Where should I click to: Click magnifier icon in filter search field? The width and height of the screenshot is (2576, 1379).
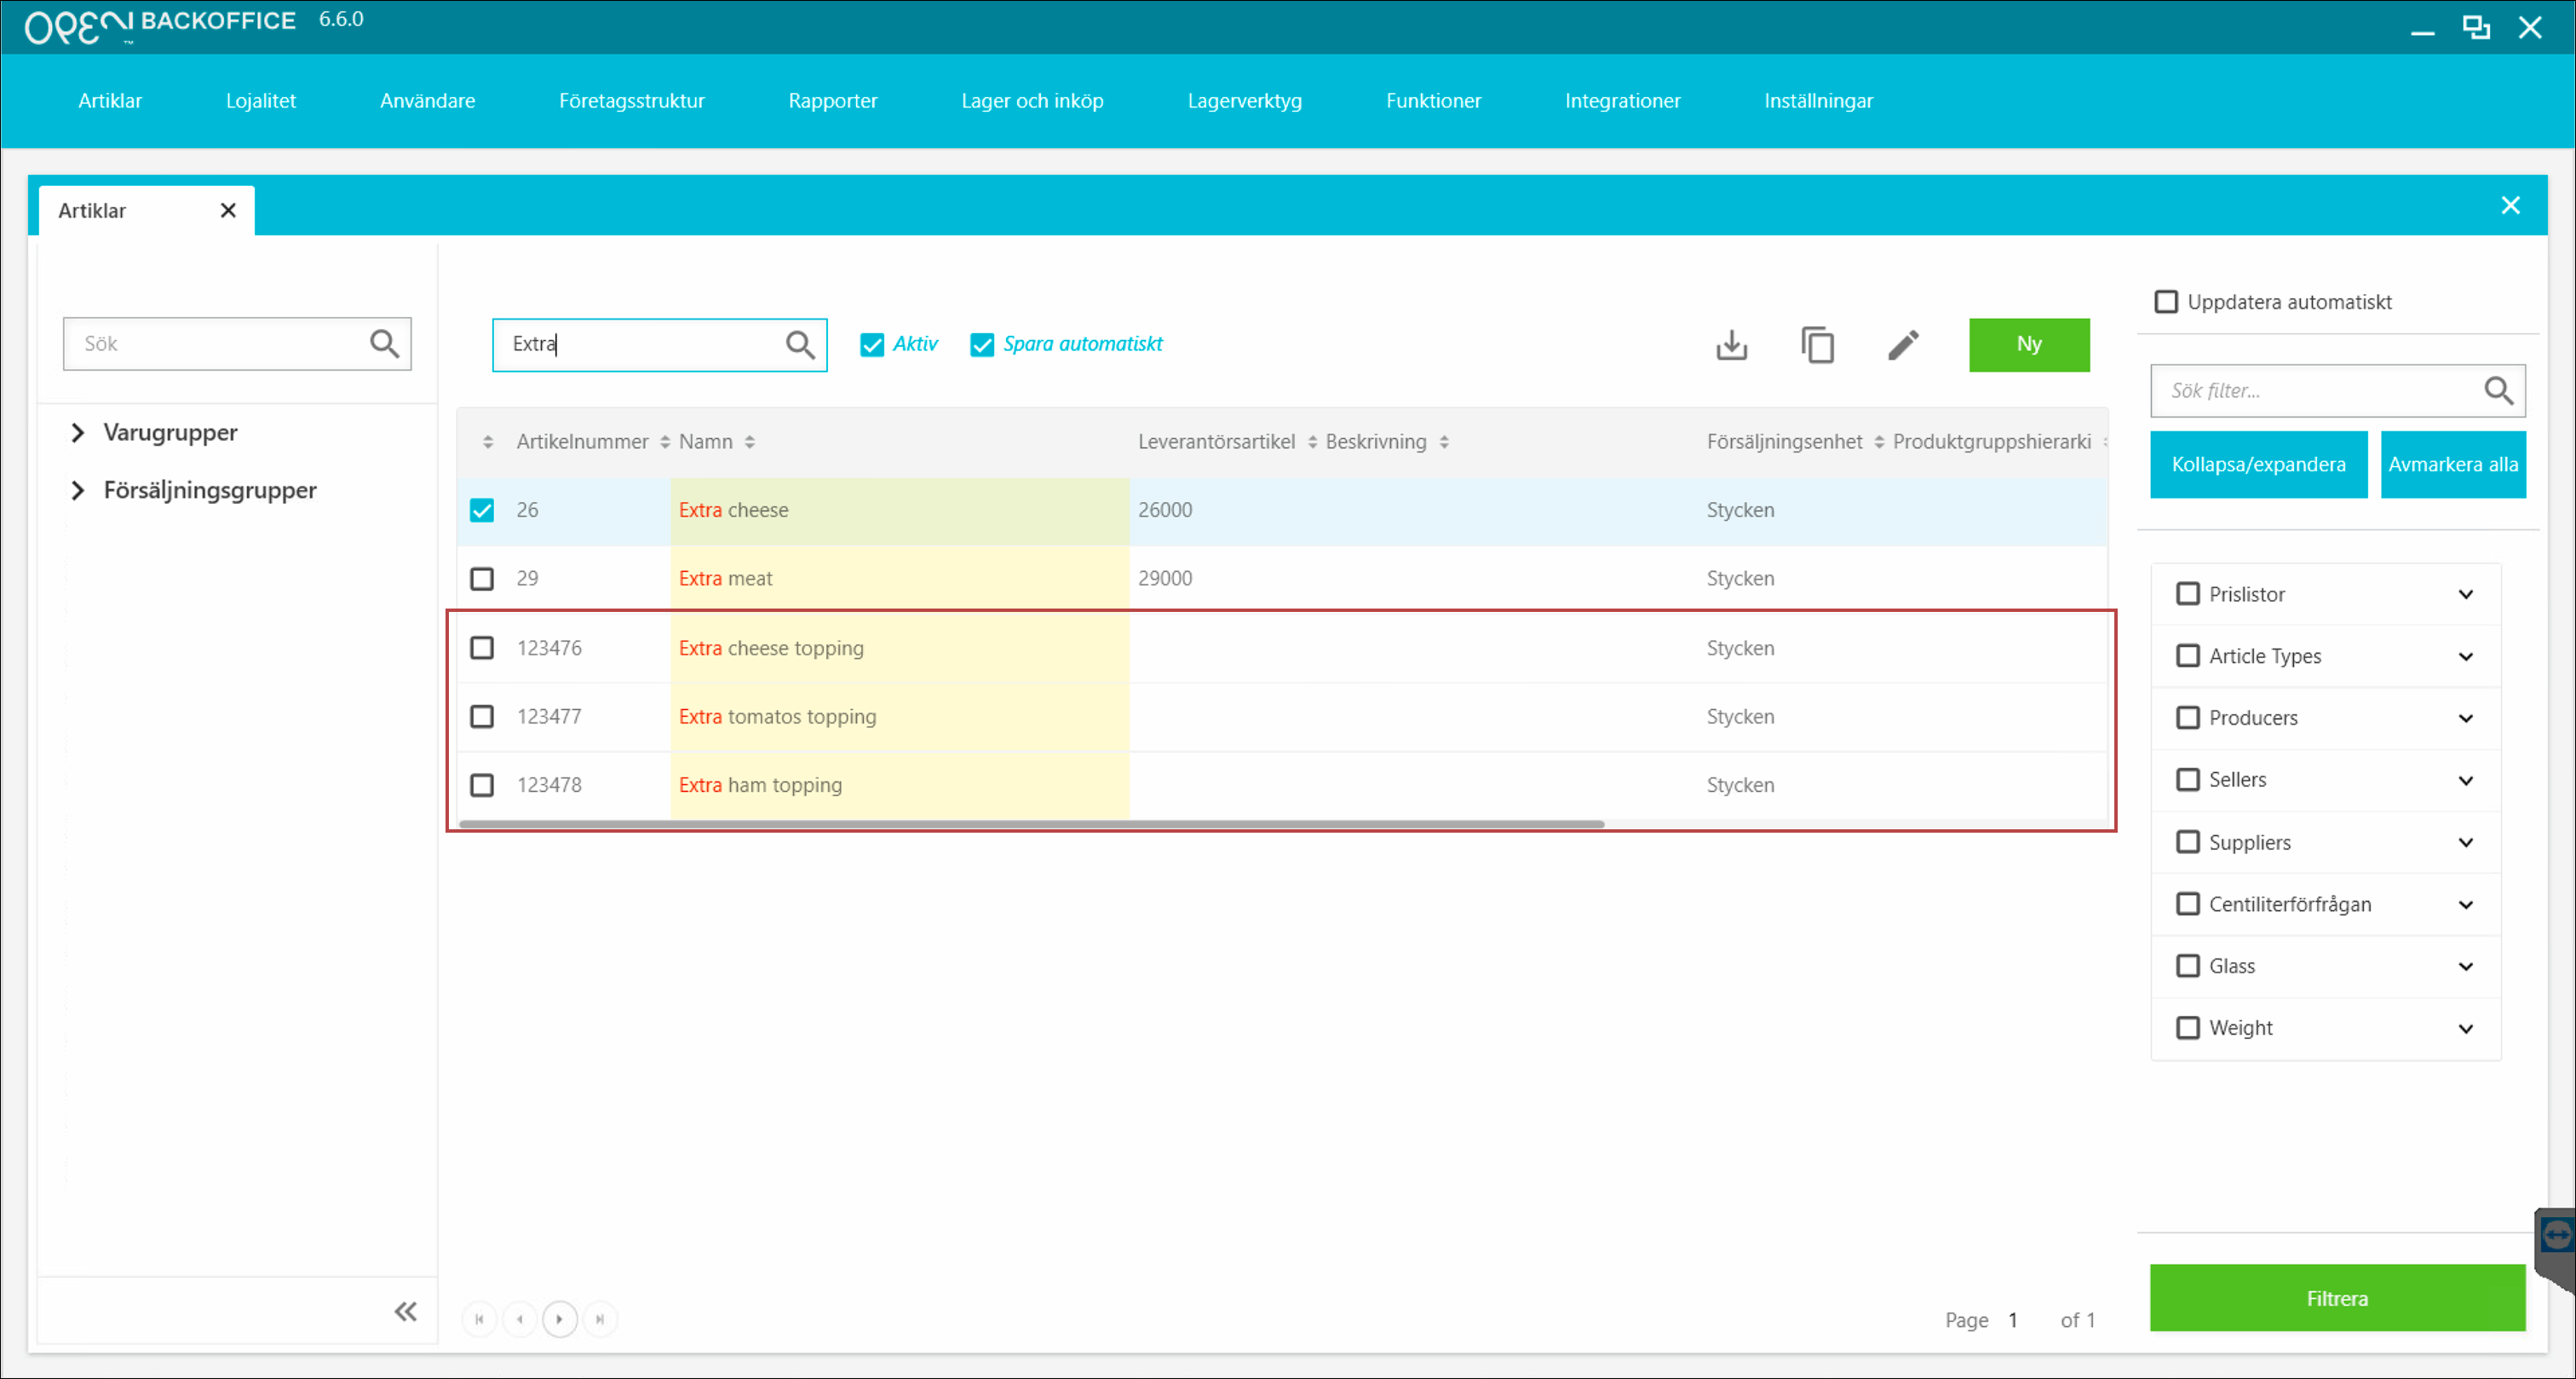tap(2497, 390)
